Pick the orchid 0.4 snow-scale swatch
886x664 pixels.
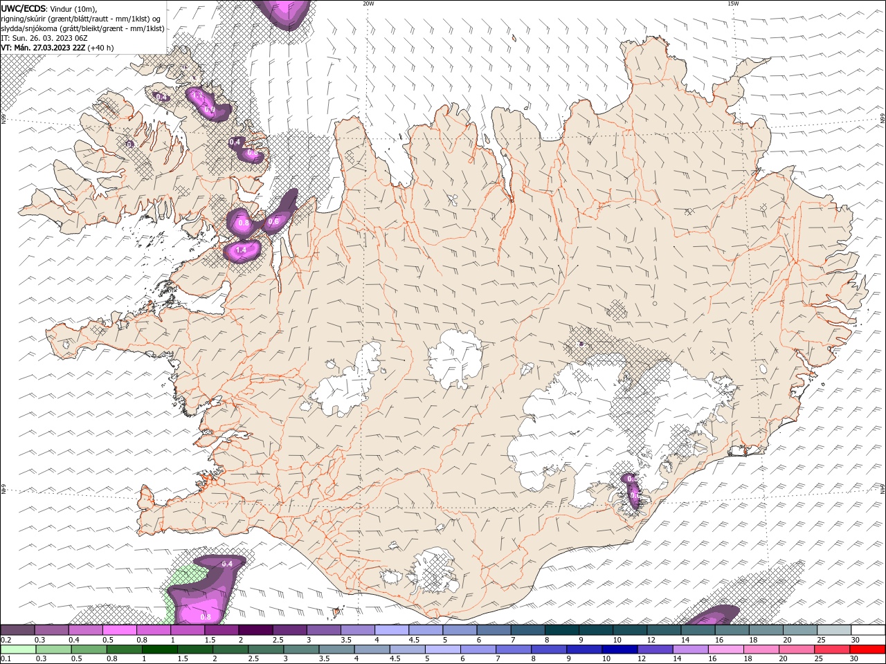point(86,630)
